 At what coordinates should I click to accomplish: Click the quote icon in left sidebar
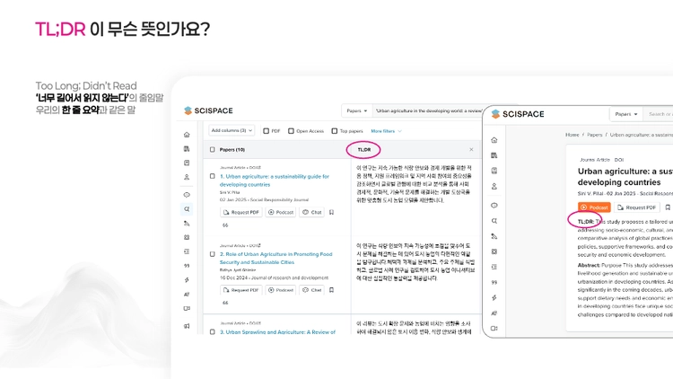coord(187,266)
